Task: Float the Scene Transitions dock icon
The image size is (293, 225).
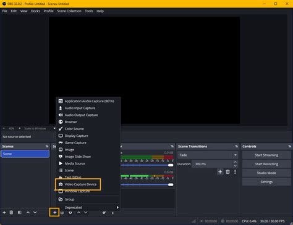Action: (x=236, y=146)
